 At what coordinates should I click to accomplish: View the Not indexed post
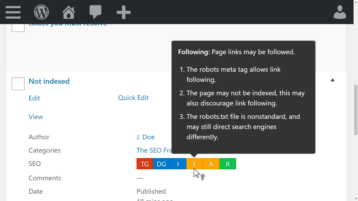tap(36, 117)
